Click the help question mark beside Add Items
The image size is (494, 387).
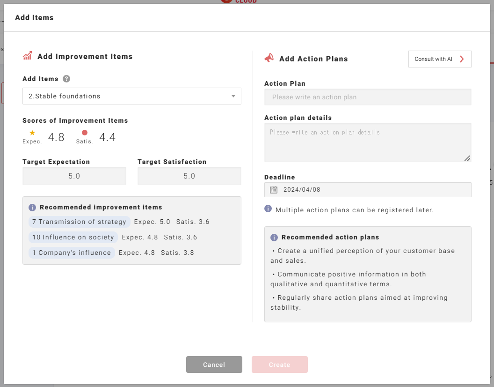click(66, 79)
